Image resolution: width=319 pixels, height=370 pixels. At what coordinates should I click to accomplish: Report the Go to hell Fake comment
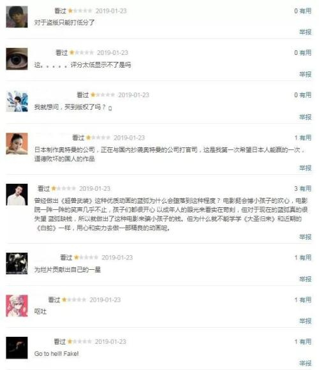[x=306, y=363]
